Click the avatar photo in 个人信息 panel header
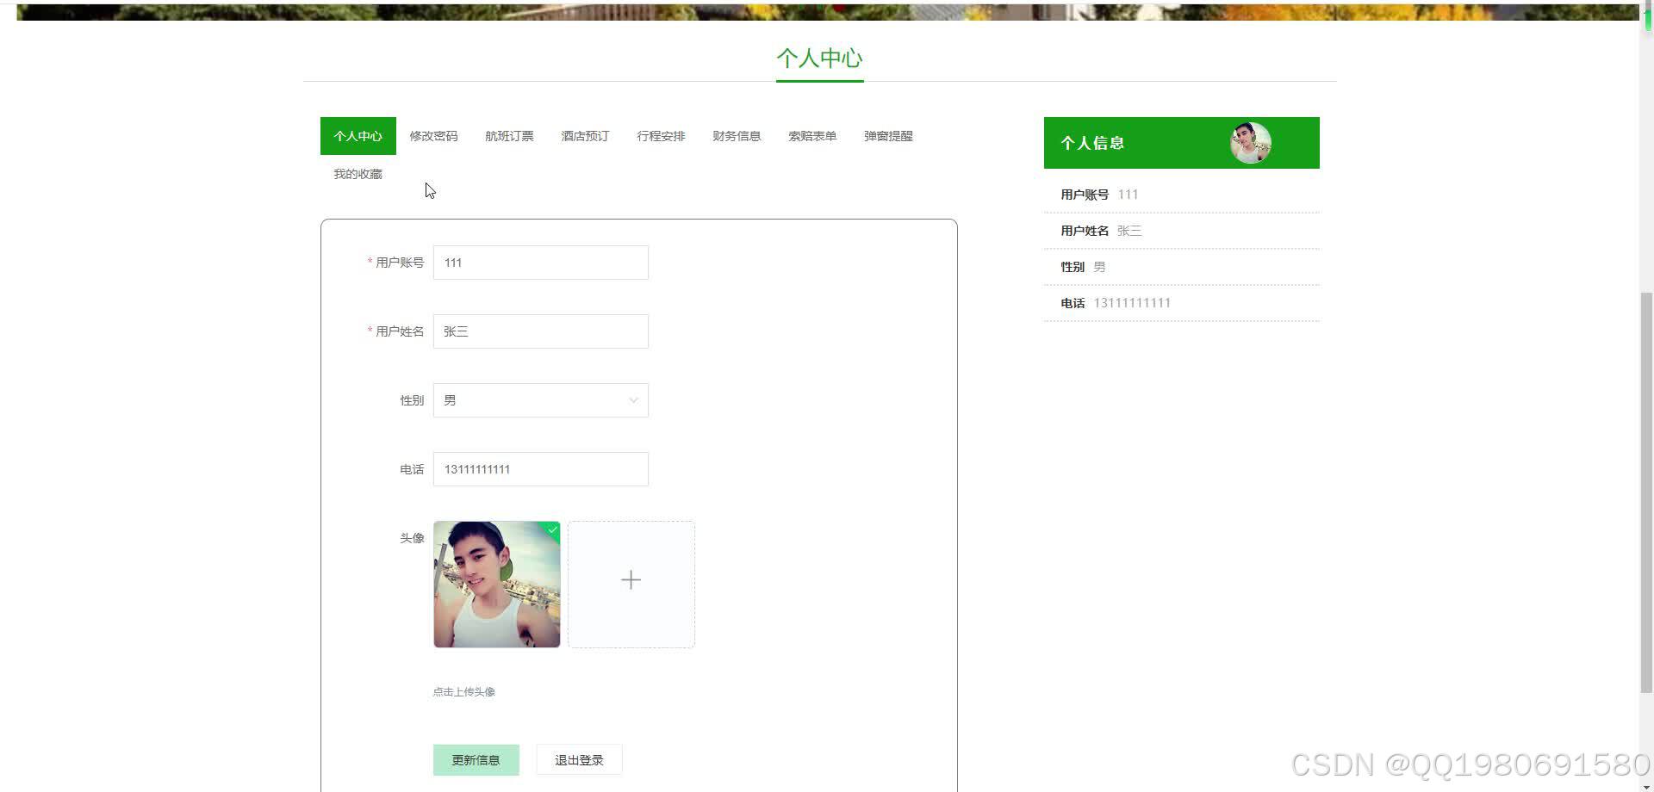This screenshot has height=792, width=1654. [1248, 142]
